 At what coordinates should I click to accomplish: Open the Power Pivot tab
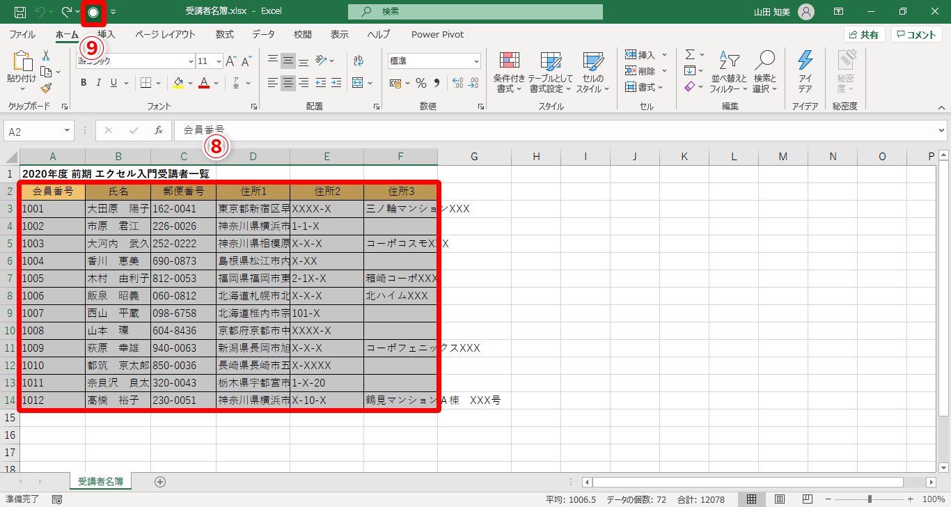click(x=437, y=34)
